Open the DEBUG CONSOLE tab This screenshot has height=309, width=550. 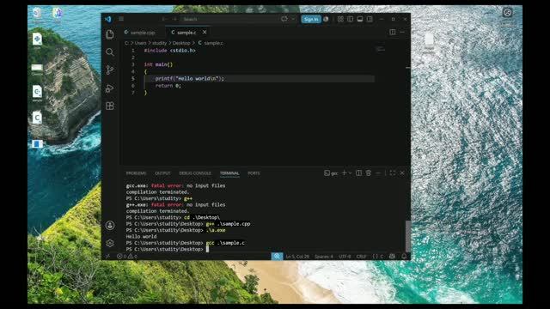click(195, 173)
